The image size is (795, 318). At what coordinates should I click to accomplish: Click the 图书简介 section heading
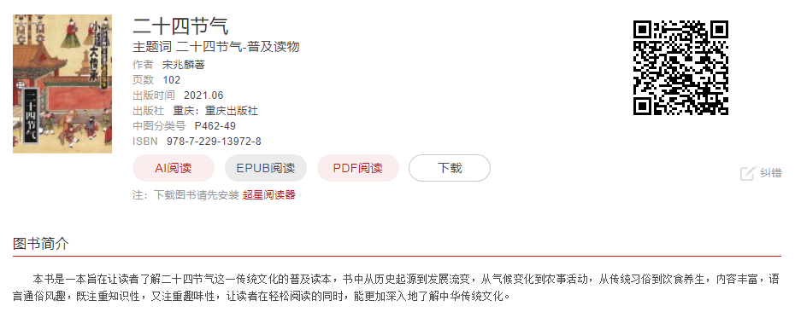click(40, 244)
